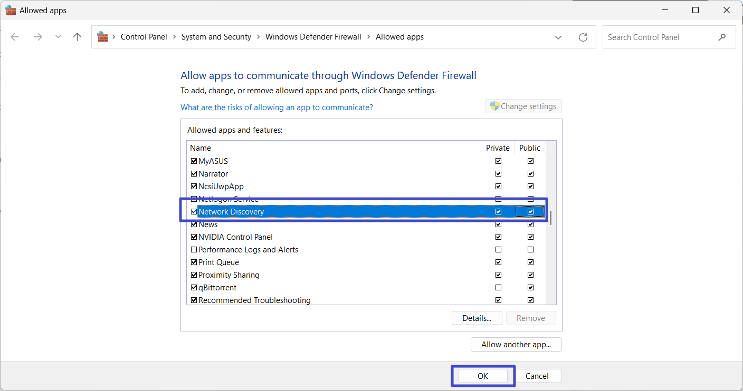Open Windows Defender Firewall breadcrumb
The image size is (743, 391).
click(313, 37)
